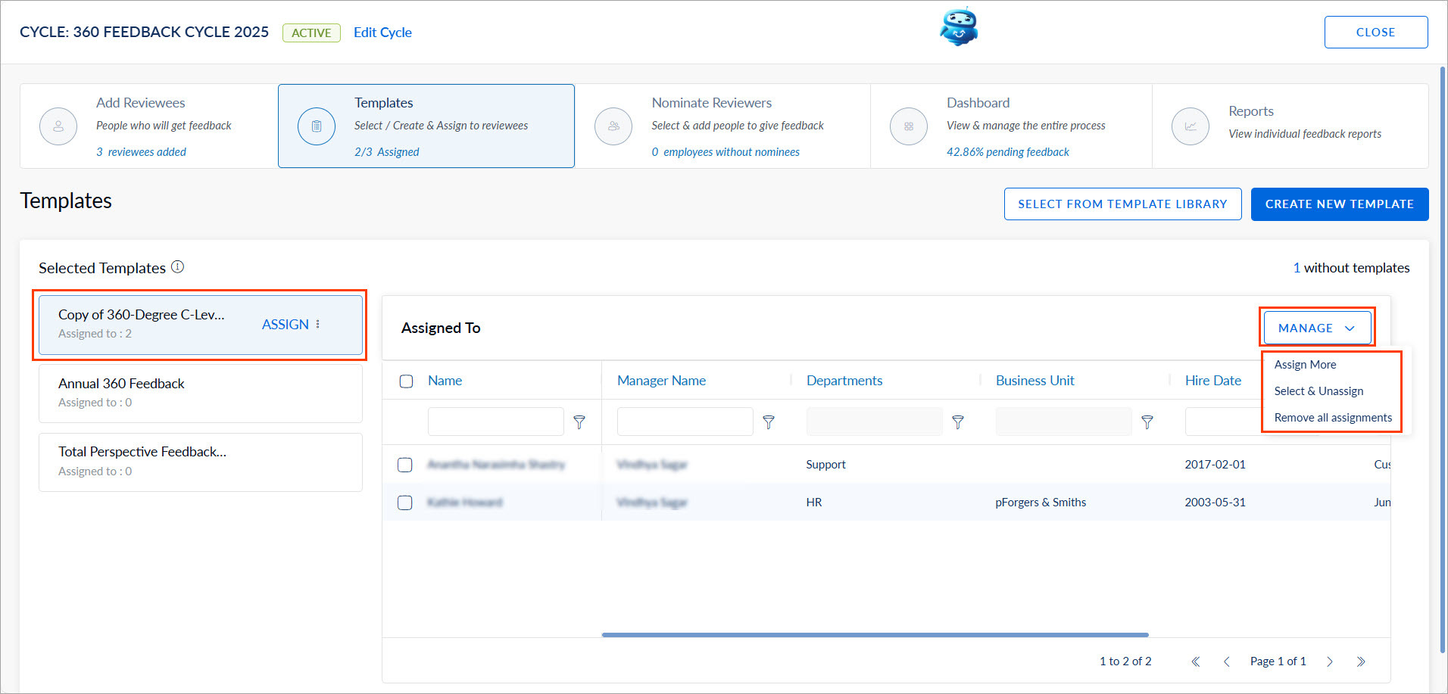1448x694 pixels.
Task: Choose Select & Unassign menu option
Action: click(1318, 391)
